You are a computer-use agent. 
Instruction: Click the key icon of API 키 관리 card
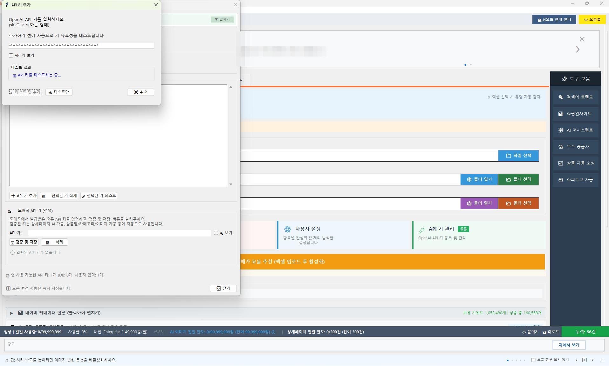422,230
